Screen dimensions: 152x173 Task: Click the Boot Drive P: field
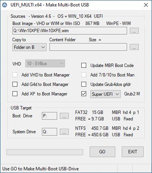[50, 116]
